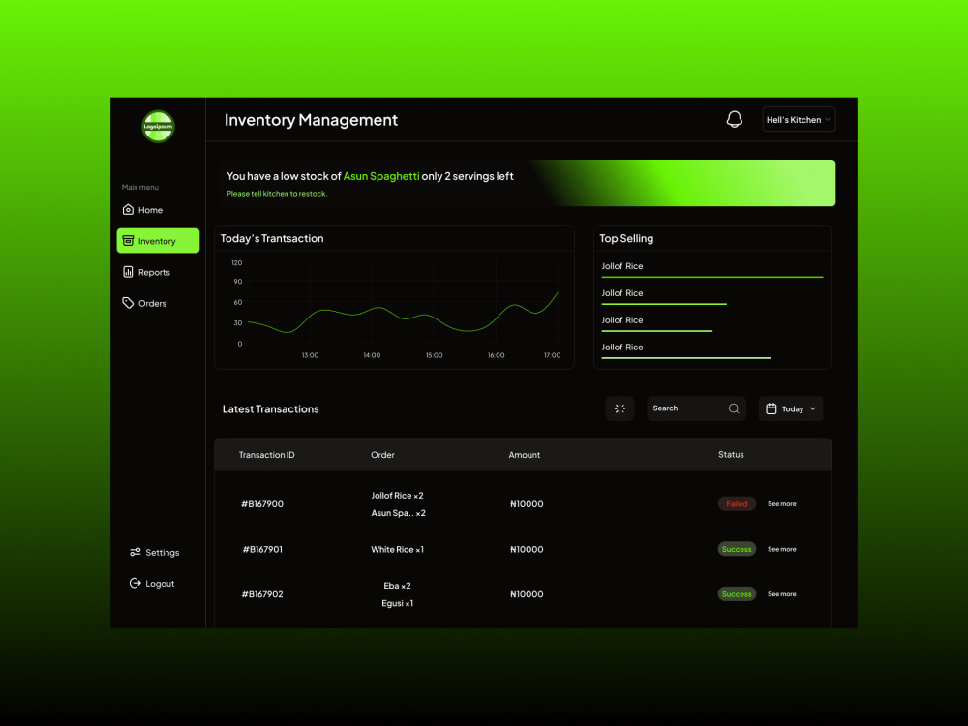The height and width of the screenshot is (726, 968).
Task: Click the Inventory box icon
Action: pos(128,241)
